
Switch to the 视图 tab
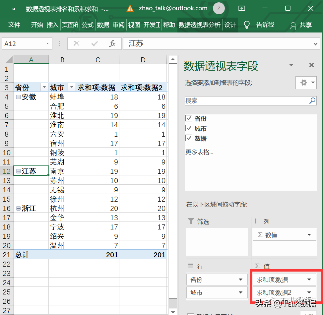(x=134, y=25)
